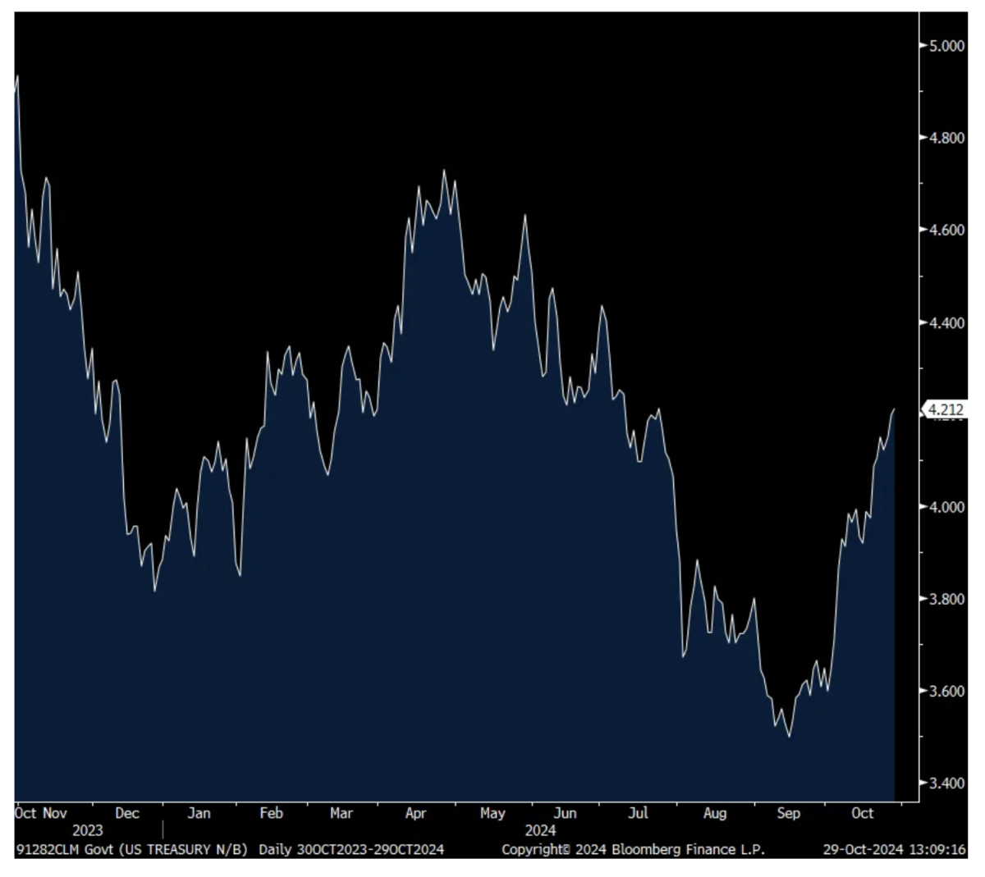Click the 2024 year label
The width and height of the screenshot is (985, 877).
point(540,830)
